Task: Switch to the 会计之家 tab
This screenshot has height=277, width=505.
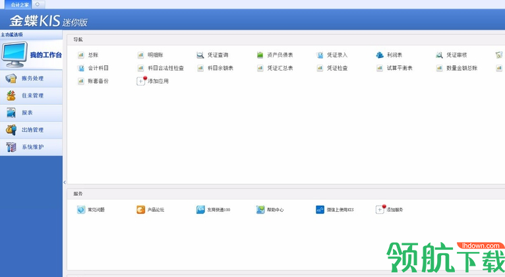Action: pyautogui.click(x=19, y=5)
